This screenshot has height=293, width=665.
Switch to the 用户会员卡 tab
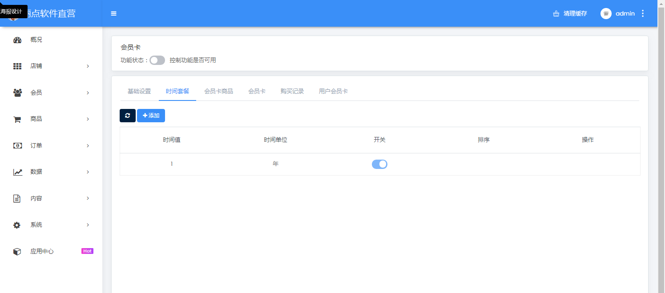(333, 91)
